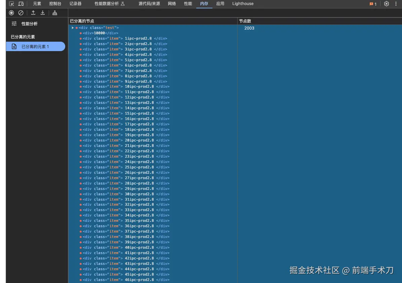
Task: Select the 内存 tab
Action: click(204, 4)
